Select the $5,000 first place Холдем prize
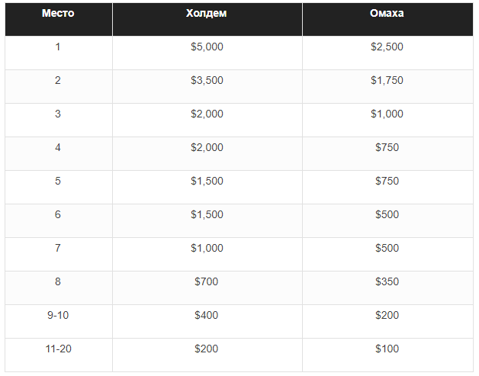479x376 pixels. 207,47
